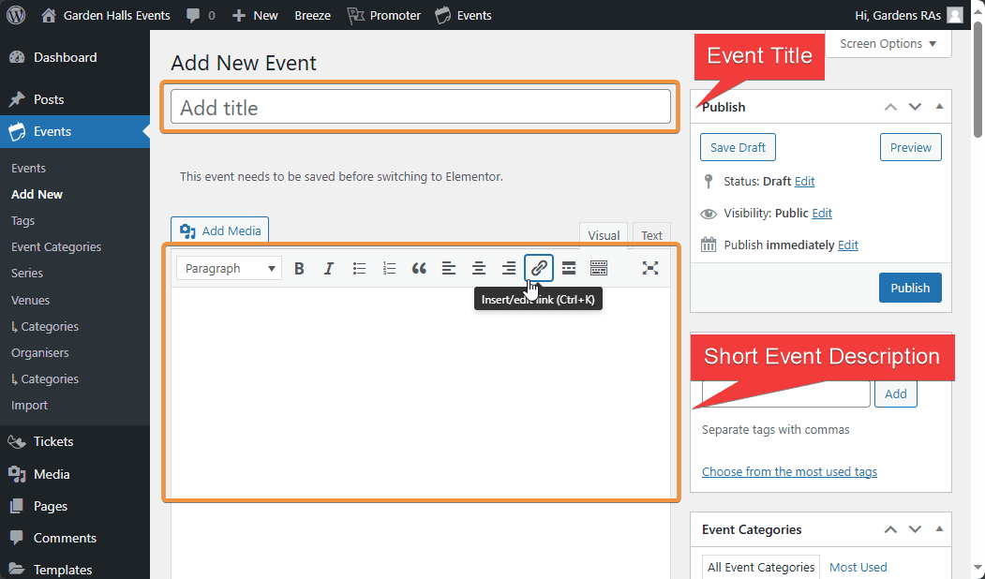Toggle the extra toolbar row
985x579 pixels.
click(599, 269)
